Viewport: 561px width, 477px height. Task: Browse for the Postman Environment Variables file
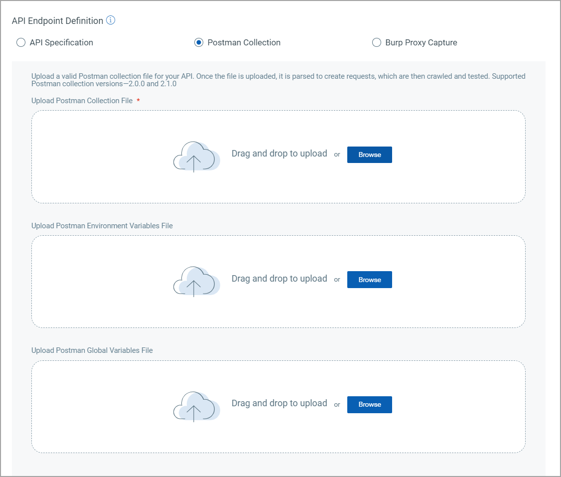tap(370, 280)
